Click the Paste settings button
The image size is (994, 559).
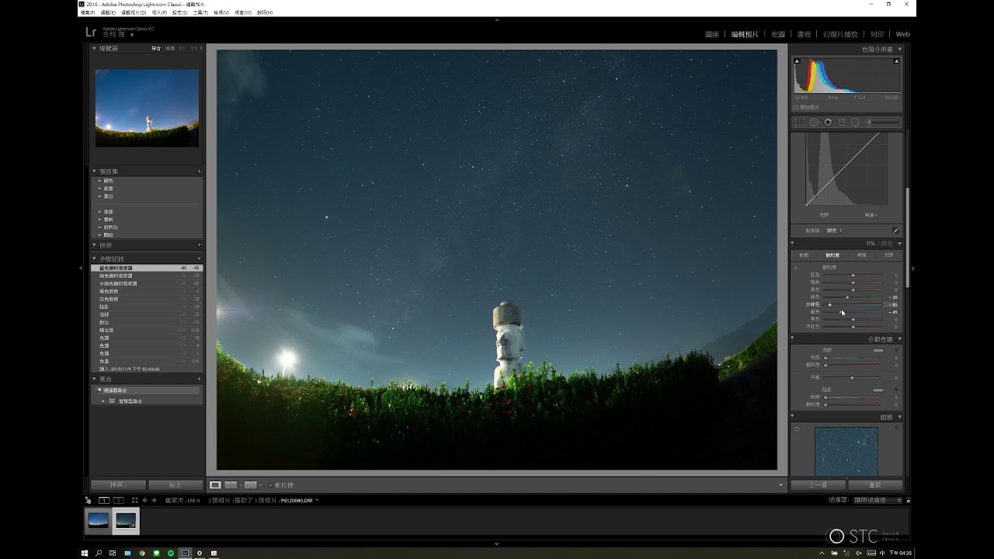point(176,485)
